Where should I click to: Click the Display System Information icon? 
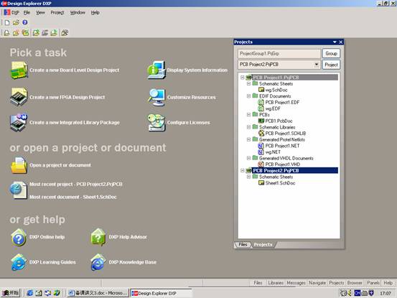tap(157, 70)
